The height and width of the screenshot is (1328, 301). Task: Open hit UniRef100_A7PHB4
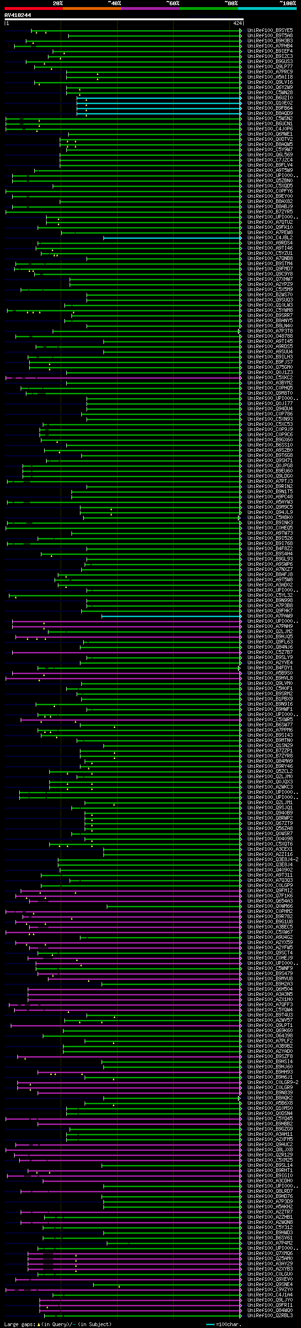(x=270, y=46)
